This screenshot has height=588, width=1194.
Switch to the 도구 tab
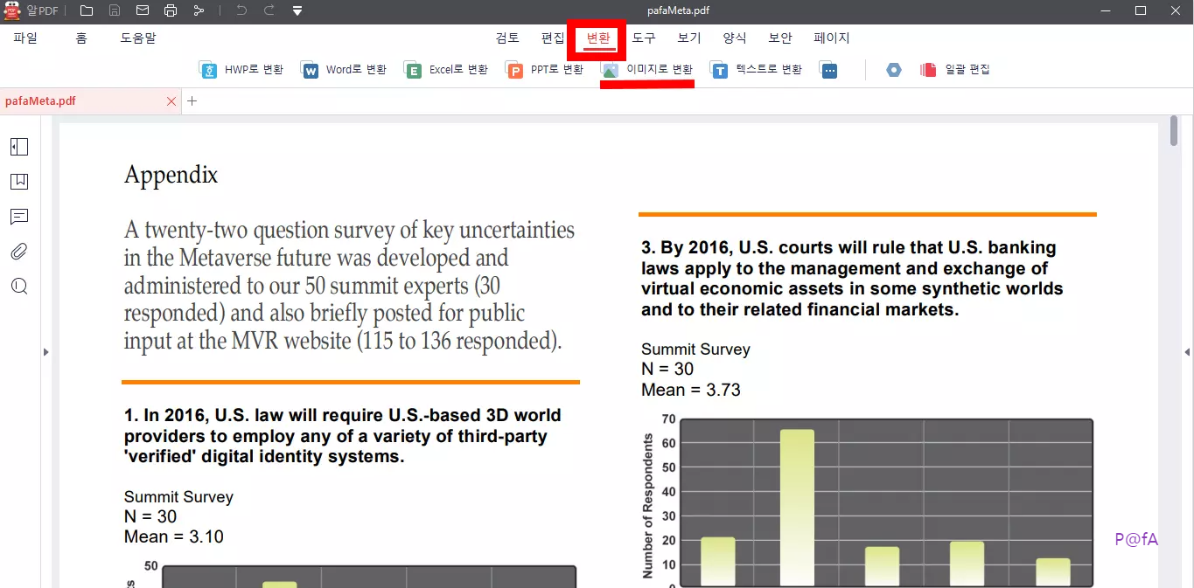(644, 38)
